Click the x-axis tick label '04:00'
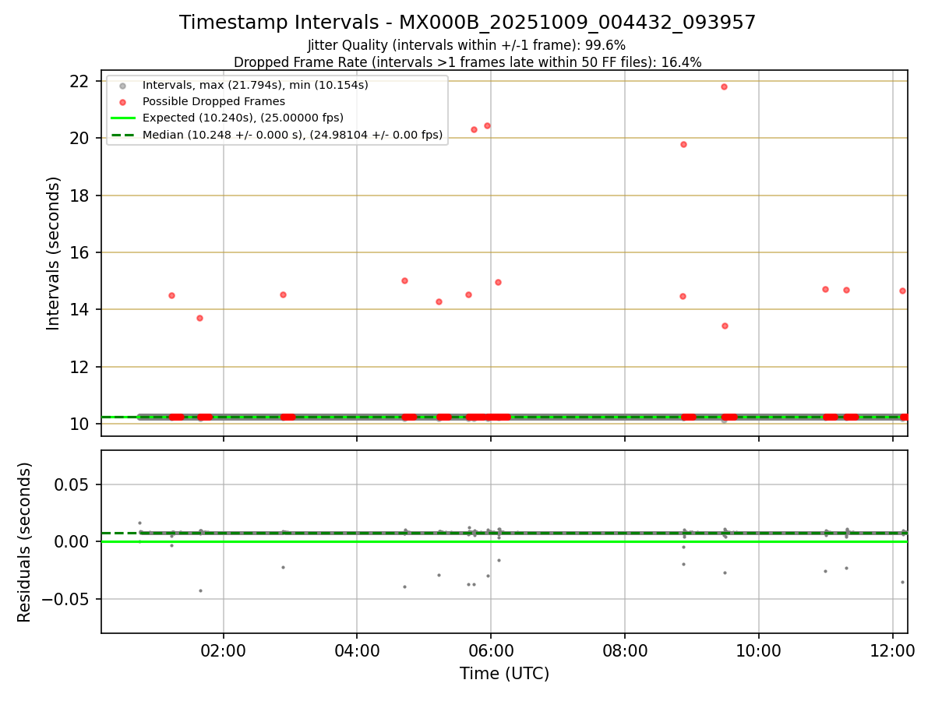 tap(357, 650)
